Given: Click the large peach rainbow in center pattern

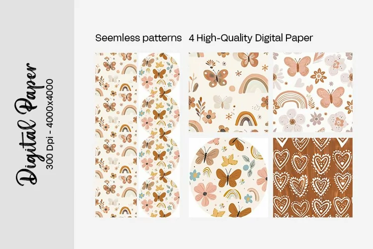Looking at the screenshot, I should pos(253,84).
